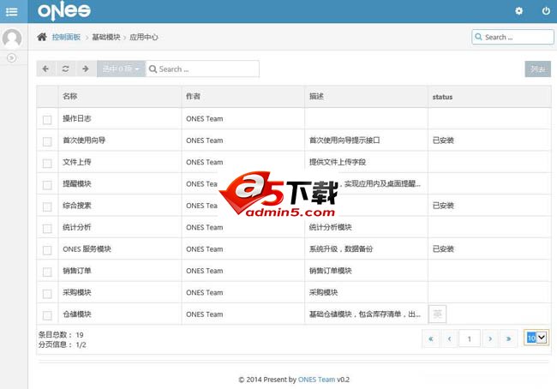The height and width of the screenshot is (389, 557).
Task: Click the back arrow toolbar button
Action: pos(45,69)
